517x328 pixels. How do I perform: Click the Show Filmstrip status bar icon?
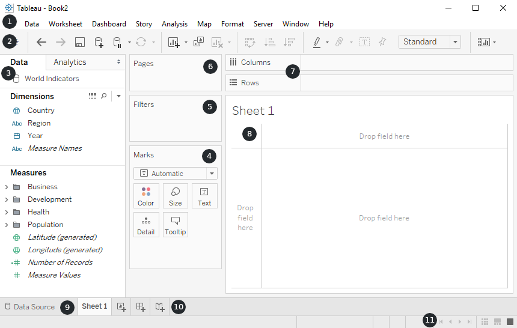click(498, 321)
